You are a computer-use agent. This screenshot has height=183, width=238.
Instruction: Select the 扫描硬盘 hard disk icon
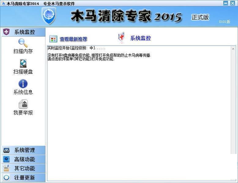point(23,63)
